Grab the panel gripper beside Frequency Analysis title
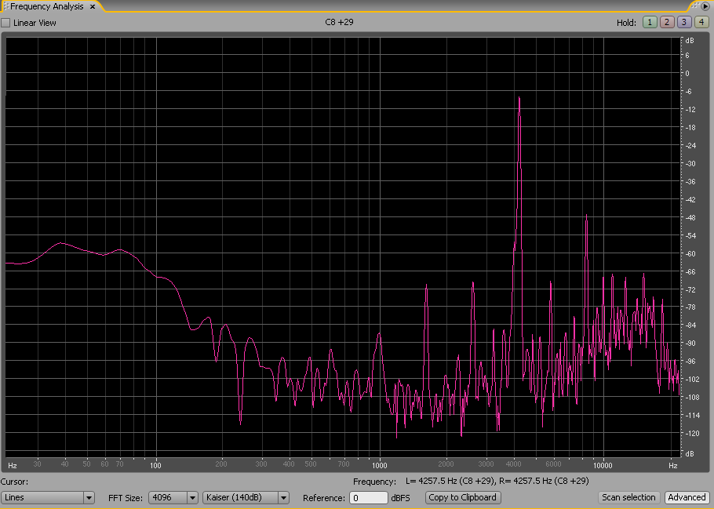This screenshot has width=714, height=509. (6, 6)
